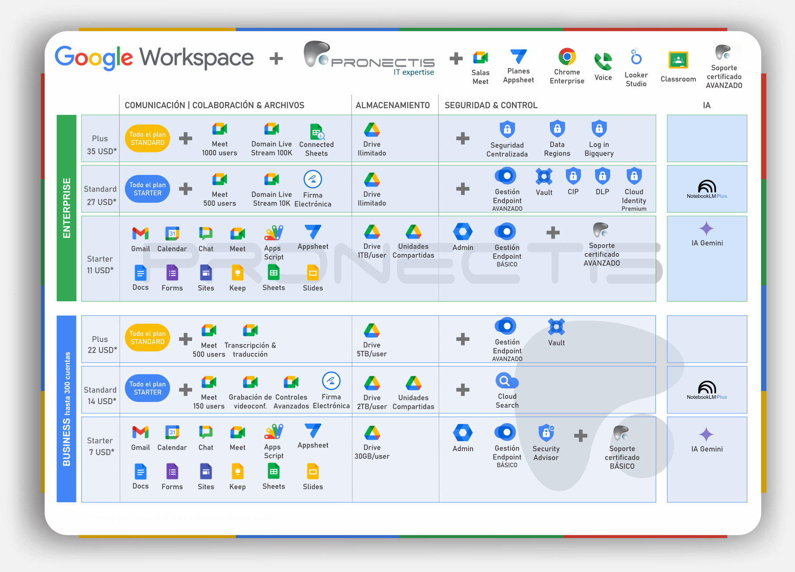Viewport: 795px width, 572px height.
Task: Click the DLP shield icon
Action: pyautogui.click(x=602, y=176)
